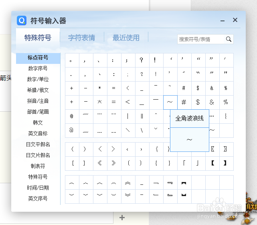
Task: Insert the multiplication × symbol
Action: coord(100,102)
